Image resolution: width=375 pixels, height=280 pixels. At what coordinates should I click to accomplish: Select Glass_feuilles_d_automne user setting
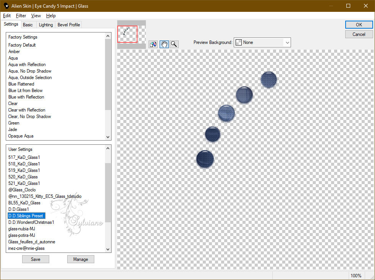(x=32, y=242)
